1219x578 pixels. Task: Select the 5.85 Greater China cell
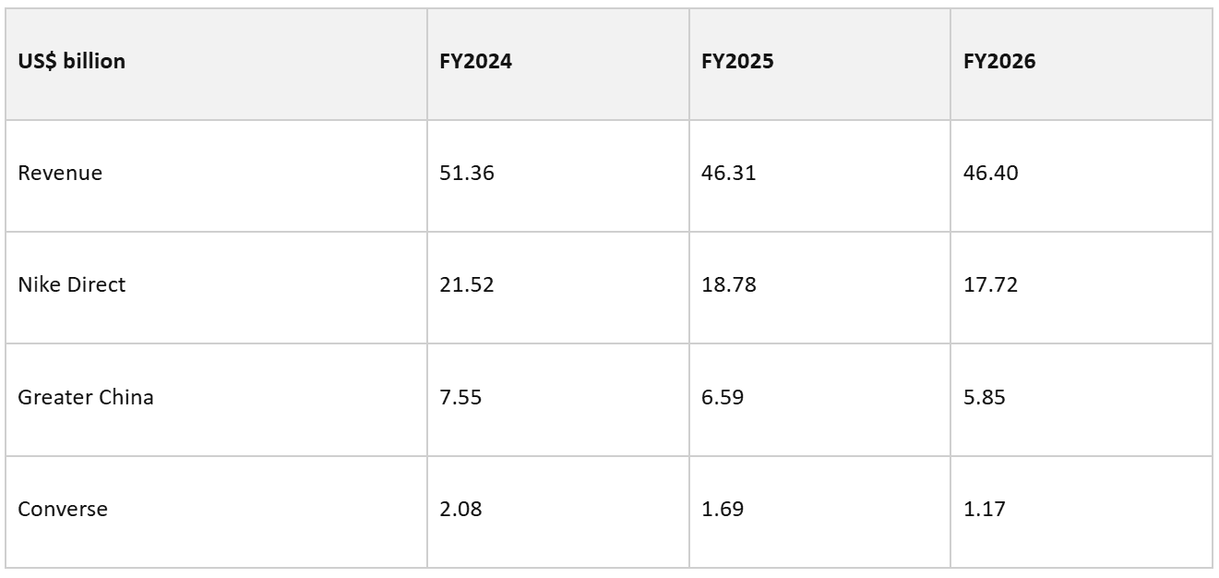[1082, 399]
